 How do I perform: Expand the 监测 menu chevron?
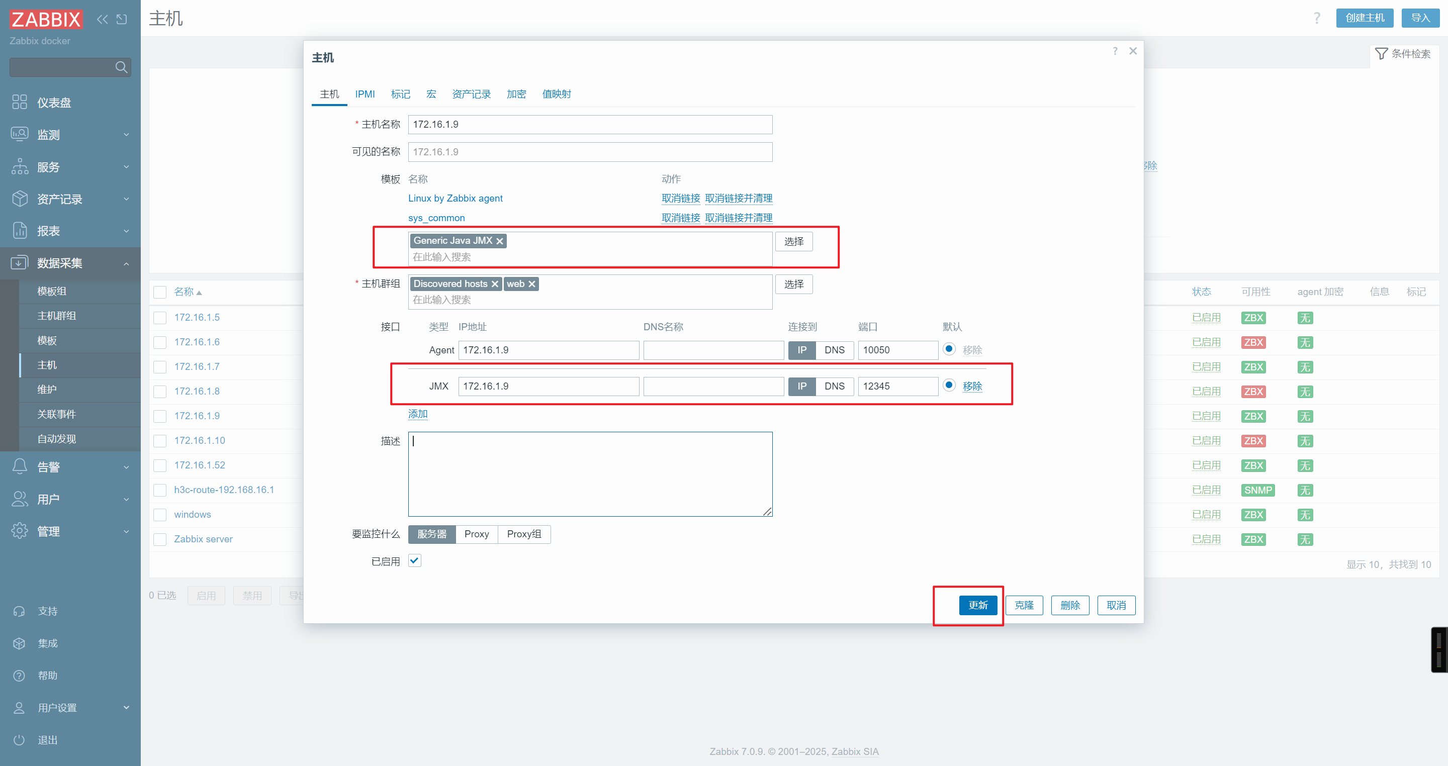126,134
